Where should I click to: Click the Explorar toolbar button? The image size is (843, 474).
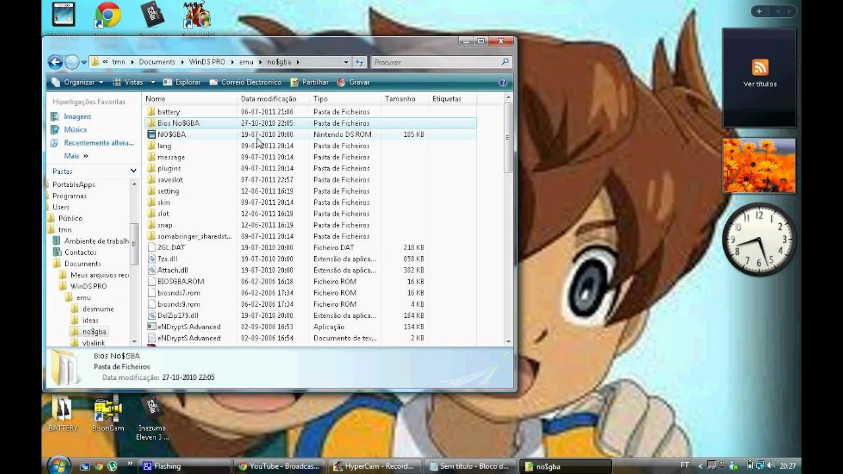(x=182, y=82)
